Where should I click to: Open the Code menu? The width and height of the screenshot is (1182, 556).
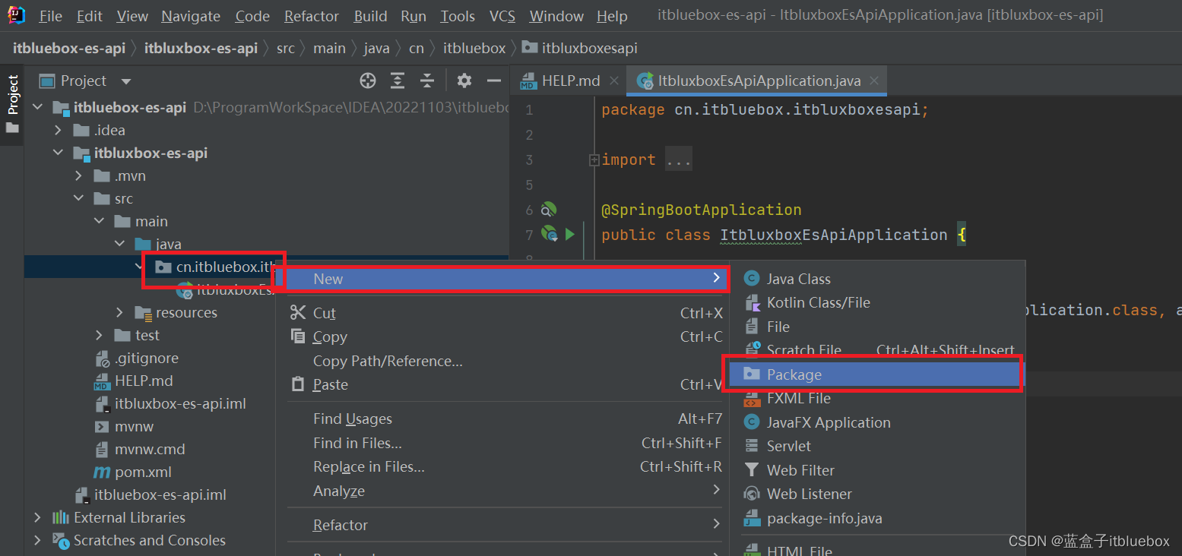click(x=252, y=16)
